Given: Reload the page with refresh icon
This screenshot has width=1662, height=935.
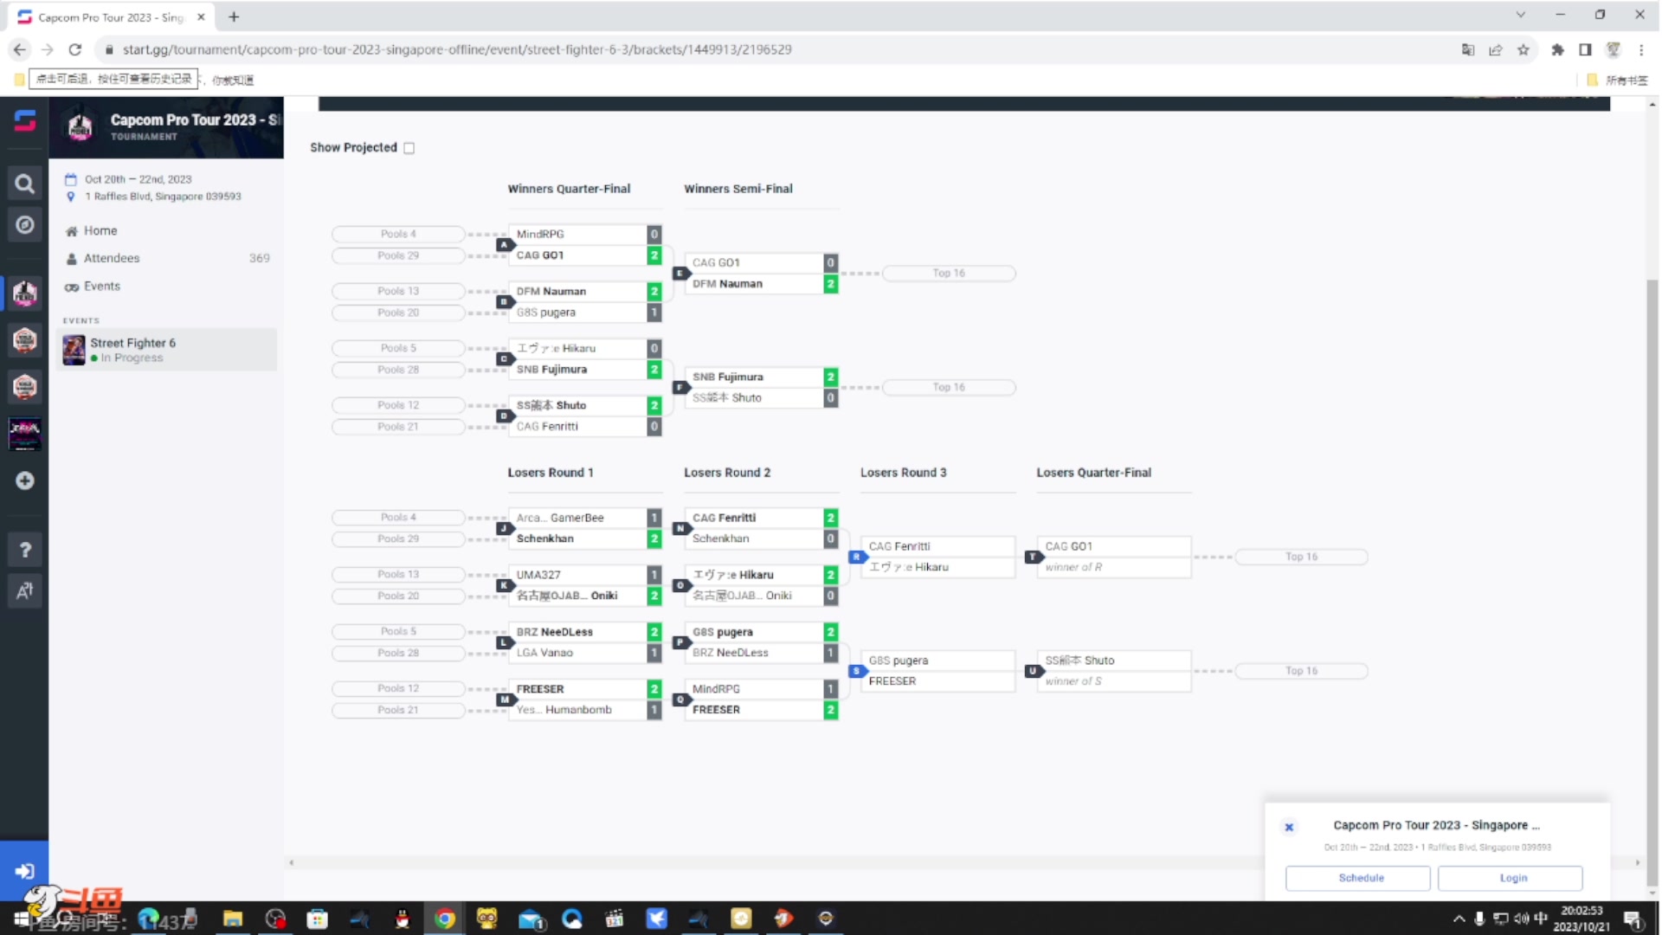Looking at the screenshot, I should click(75, 50).
